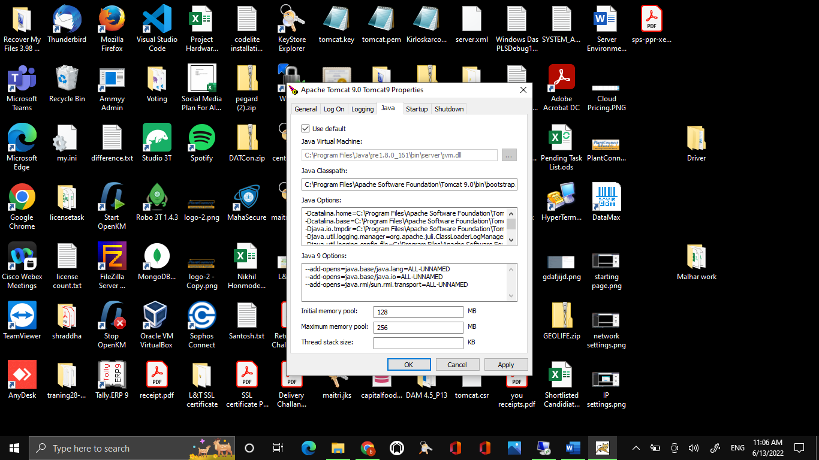
Task: Select KeyStore Explorer desktop icon
Action: [292, 28]
